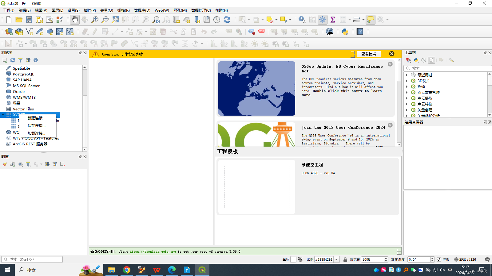Expand the 点云数据管理 toolbox group
The width and height of the screenshot is (492, 276).
click(x=407, y=92)
